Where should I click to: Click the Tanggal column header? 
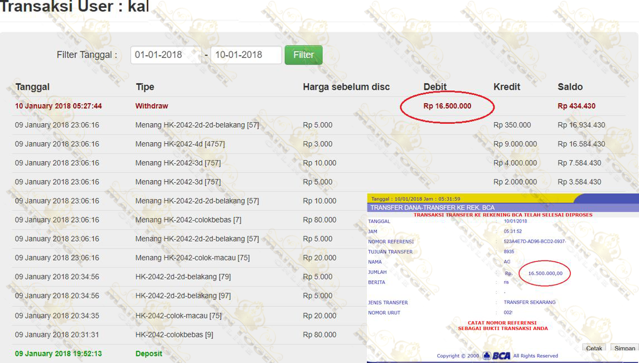[x=32, y=87]
